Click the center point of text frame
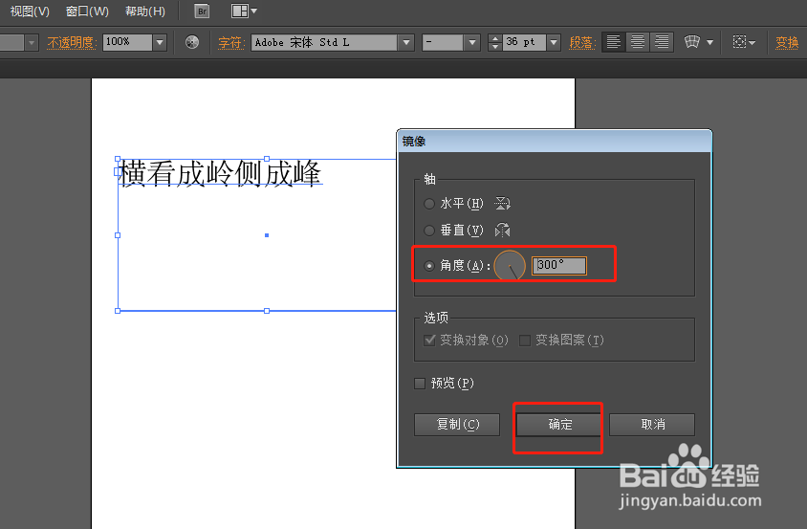The width and height of the screenshot is (807, 529). click(267, 235)
